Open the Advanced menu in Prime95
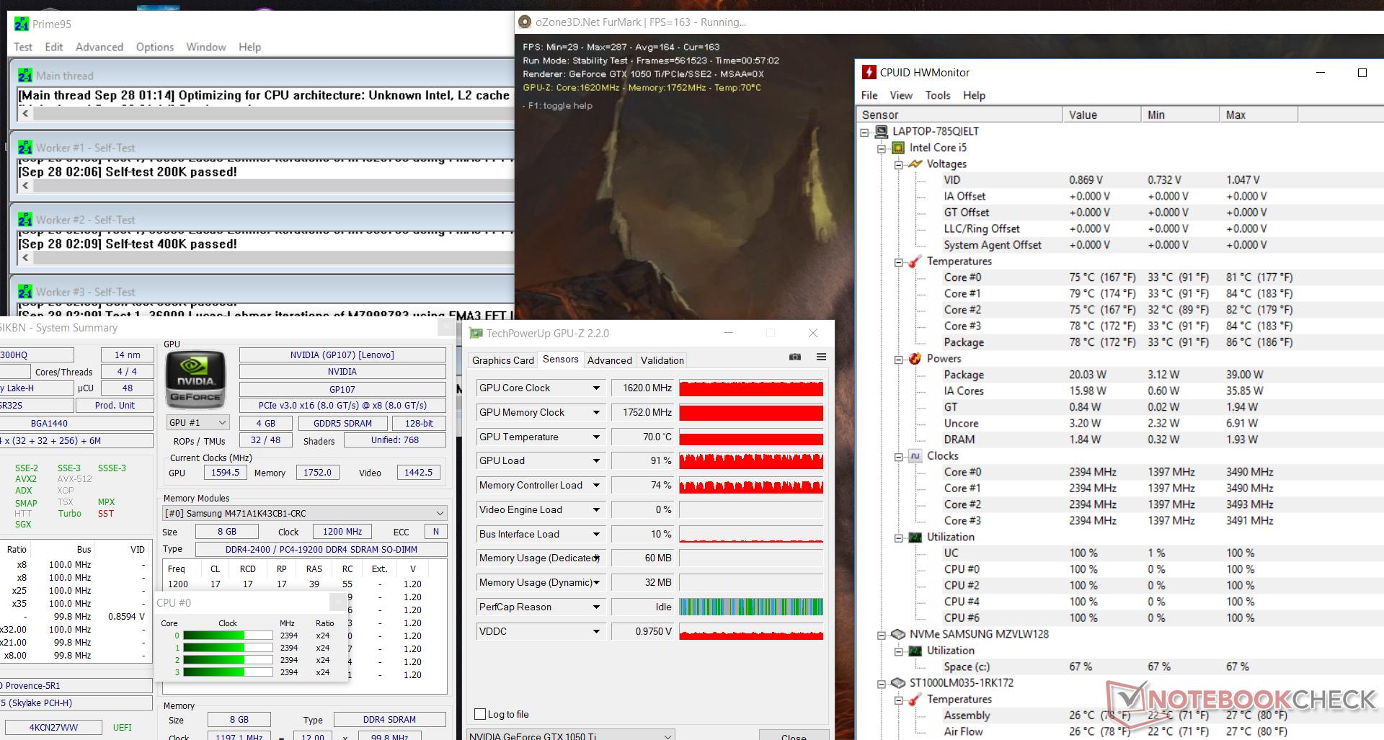 [99, 47]
